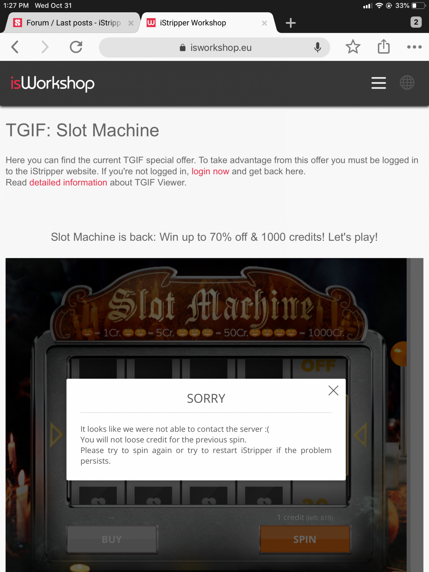Follow the login now link
The width and height of the screenshot is (429, 572).
[210, 171]
